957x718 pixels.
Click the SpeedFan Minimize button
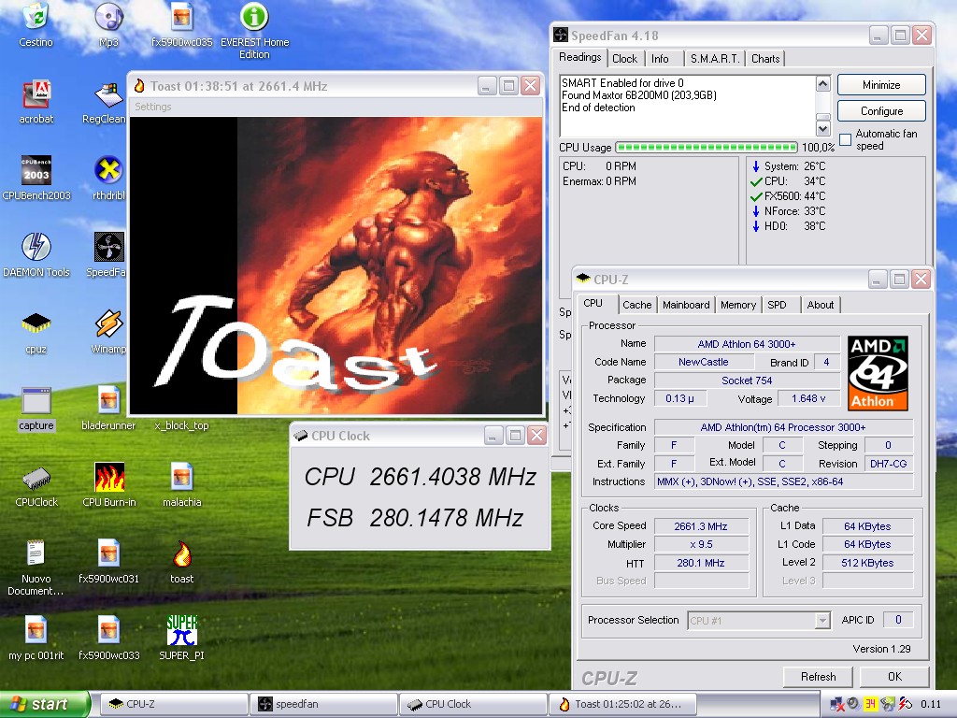[x=881, y=85]
